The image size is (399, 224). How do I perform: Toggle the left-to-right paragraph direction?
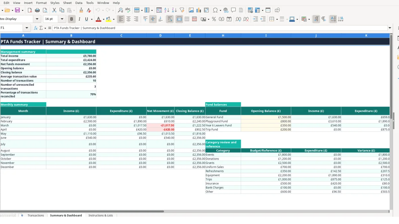point(316,19)
